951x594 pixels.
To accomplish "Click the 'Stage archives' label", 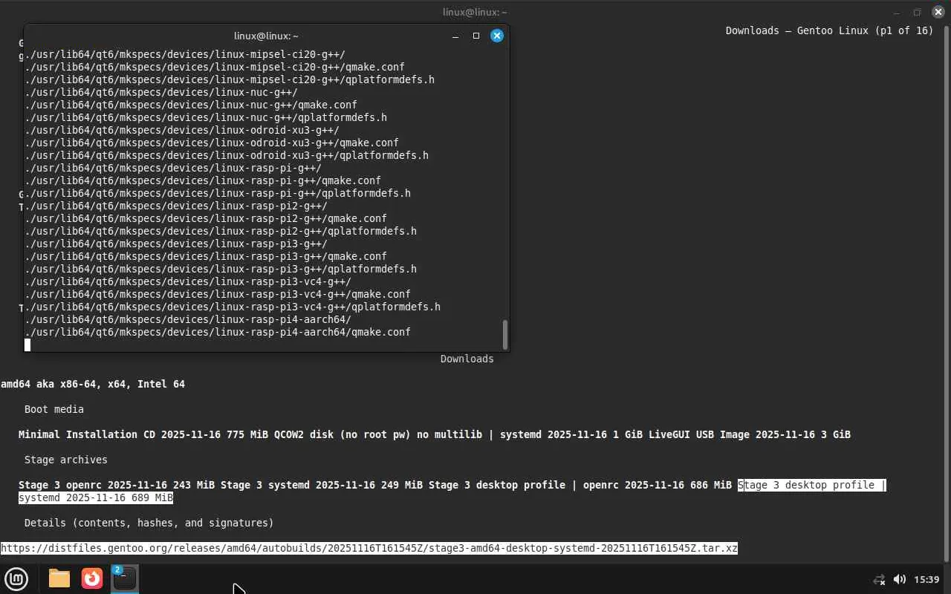I will pyautogui.click(x=66, y=460).
